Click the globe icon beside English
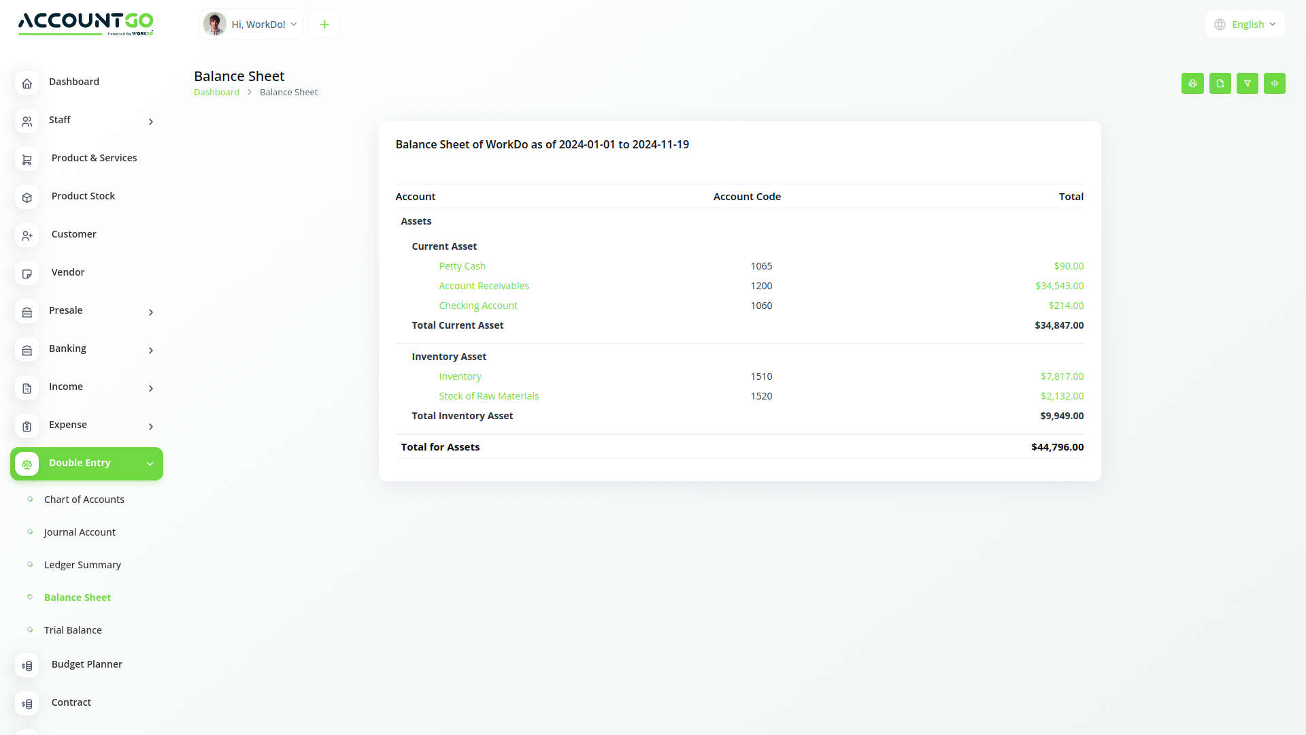The width and height of the screenshot is (1306, 735). point(1219,24)
